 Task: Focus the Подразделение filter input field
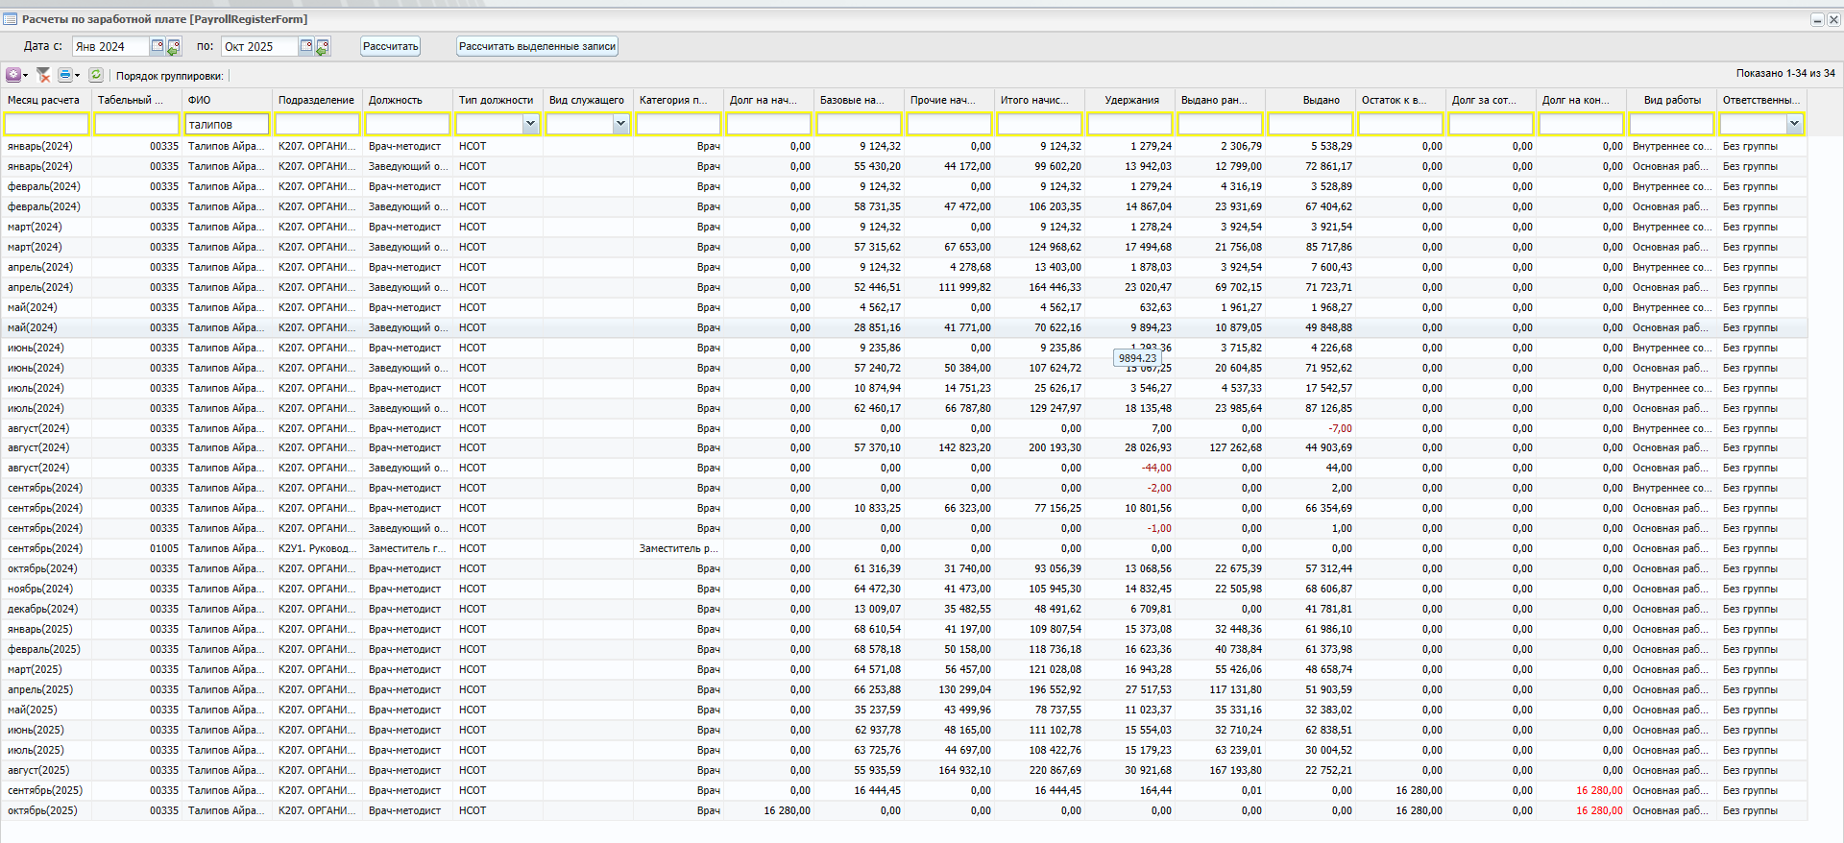coord(317,124)
